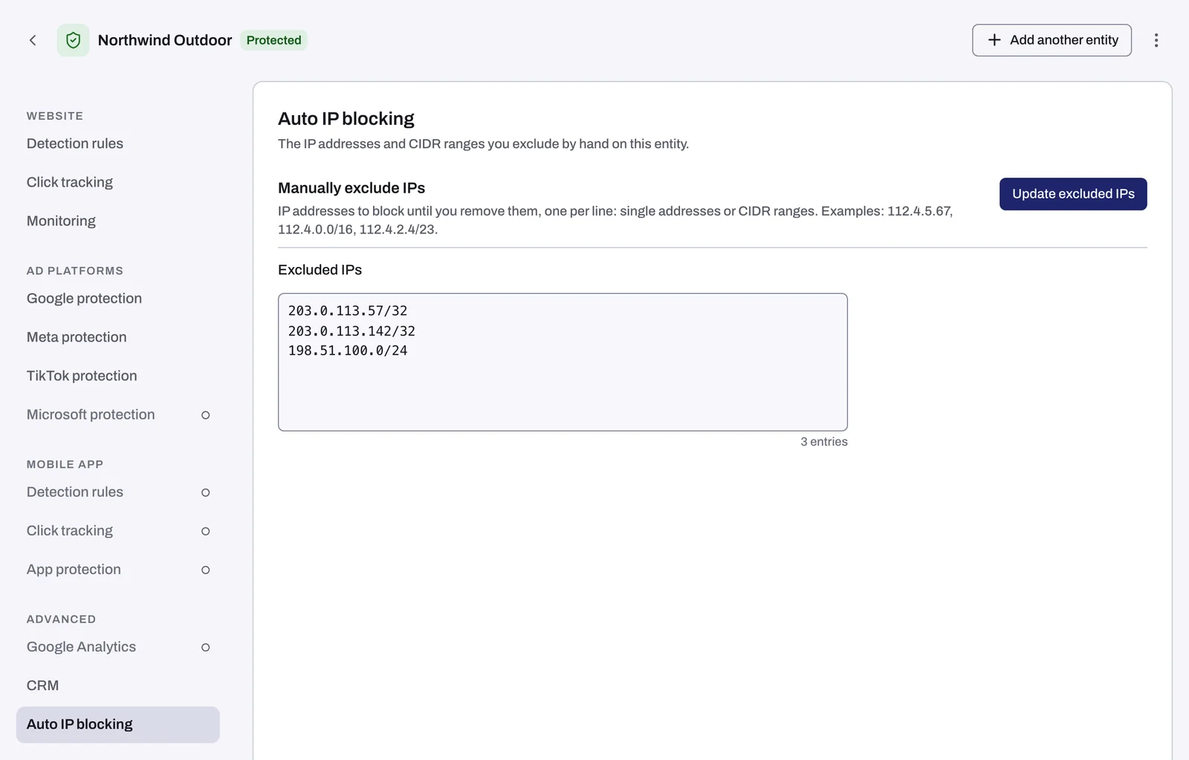
Task: Click the Auto IP blocking page title
Action: 346,119
